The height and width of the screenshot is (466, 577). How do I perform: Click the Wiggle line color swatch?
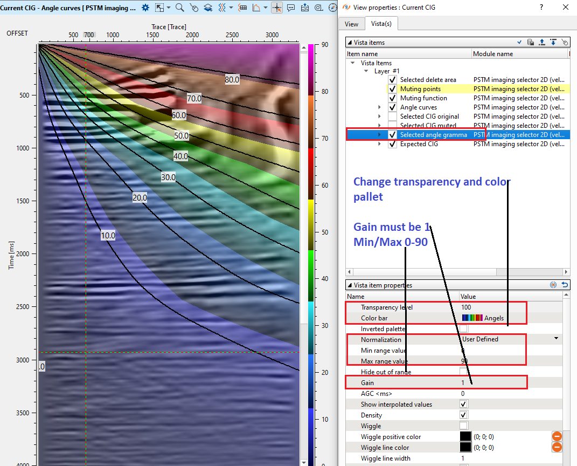pyautogui.click(x=465, y=447)
